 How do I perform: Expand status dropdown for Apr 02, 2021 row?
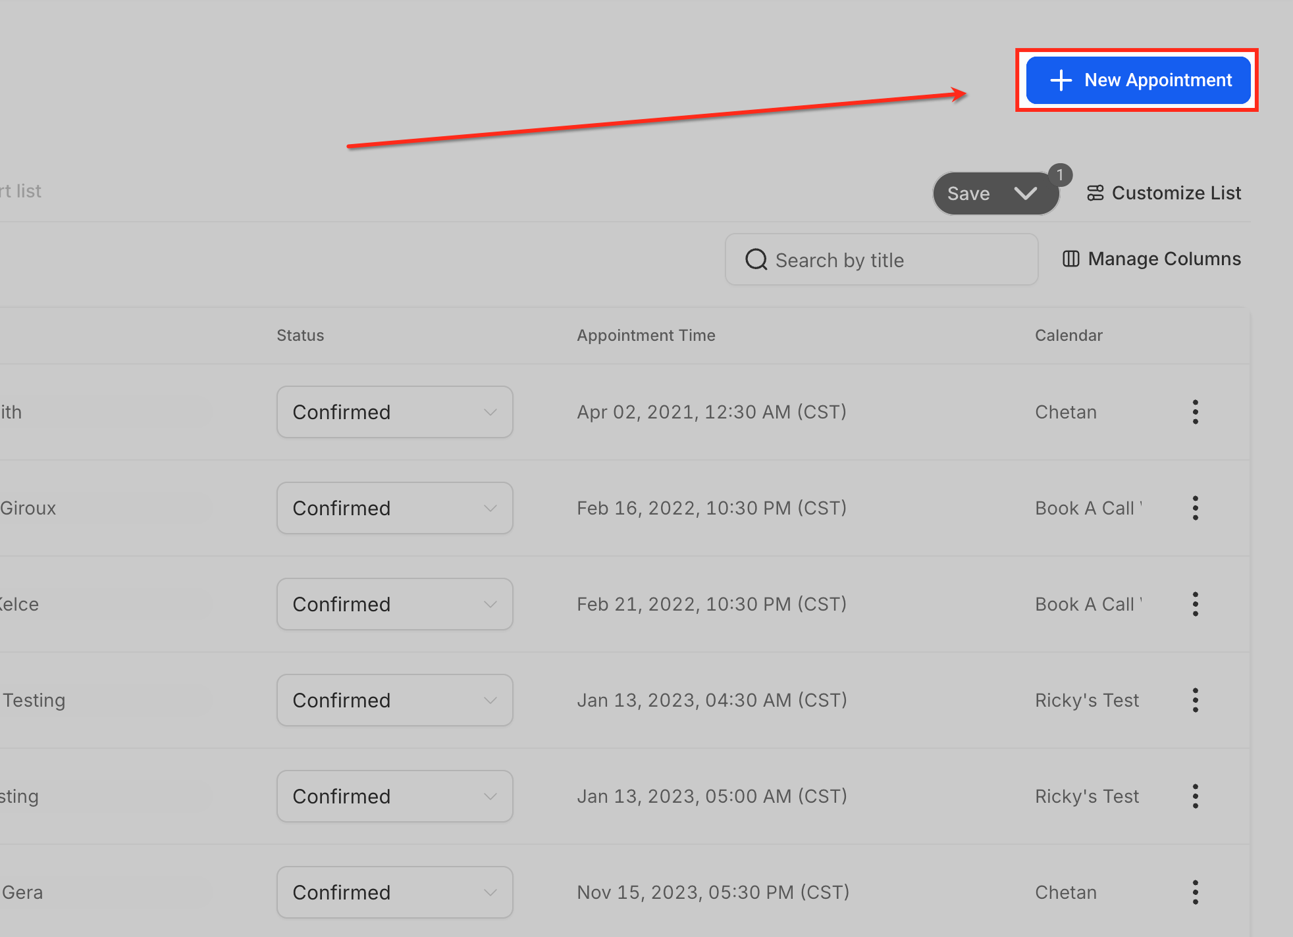pos(394,412)
